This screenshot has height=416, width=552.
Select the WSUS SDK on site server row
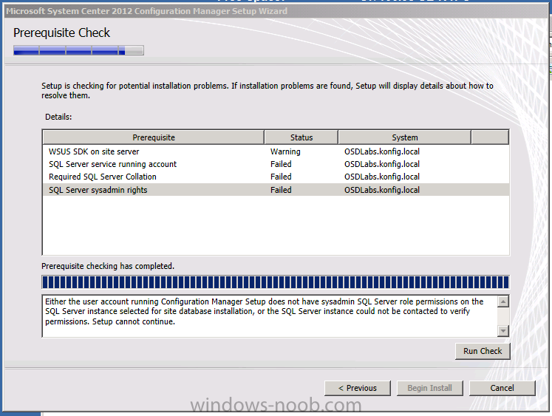coord(276,151)
